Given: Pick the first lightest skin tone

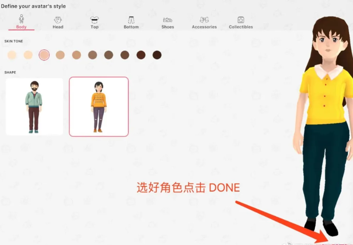Looking at the screenshot, I should [x=12, y=55].
